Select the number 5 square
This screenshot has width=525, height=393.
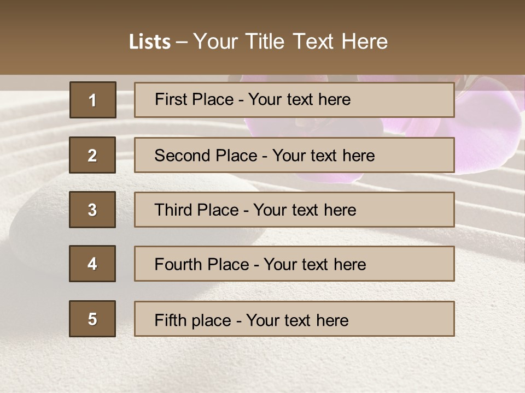tap(92, 319)
